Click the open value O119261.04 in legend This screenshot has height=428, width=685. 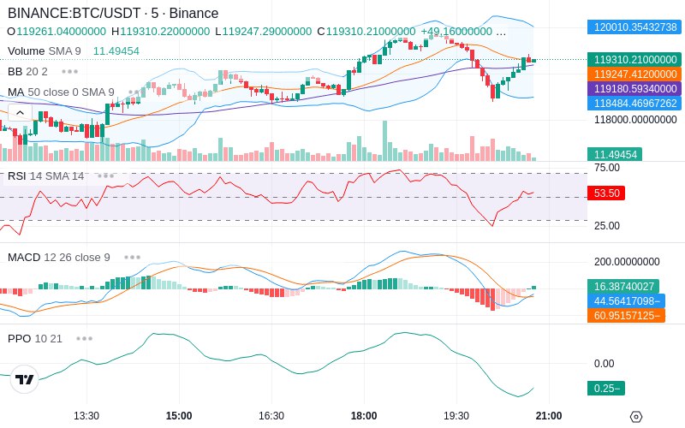(x=57, y=32)
